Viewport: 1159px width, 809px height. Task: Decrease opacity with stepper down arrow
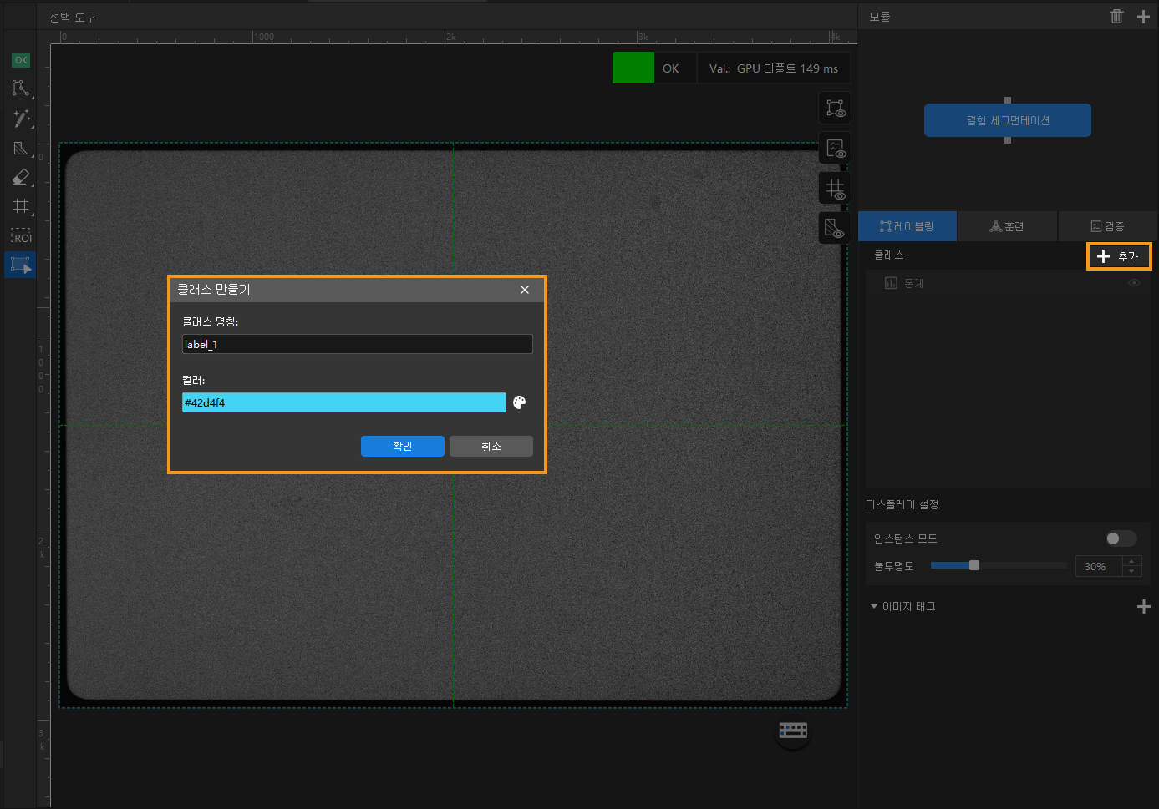tap(1132, 571)
